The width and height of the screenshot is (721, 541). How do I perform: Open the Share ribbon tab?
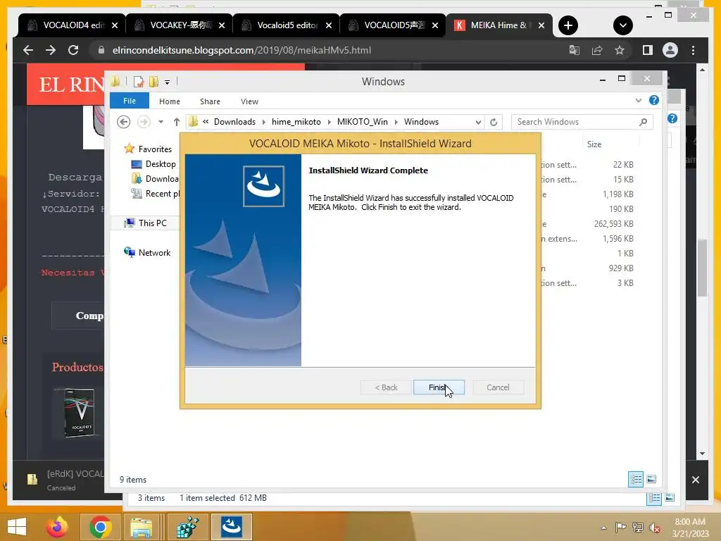click(210, 101)
